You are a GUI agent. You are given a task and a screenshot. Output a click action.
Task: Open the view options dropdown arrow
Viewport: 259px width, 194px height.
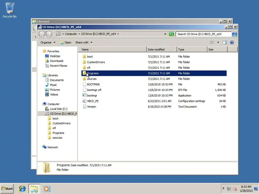[x=218, y=42]
